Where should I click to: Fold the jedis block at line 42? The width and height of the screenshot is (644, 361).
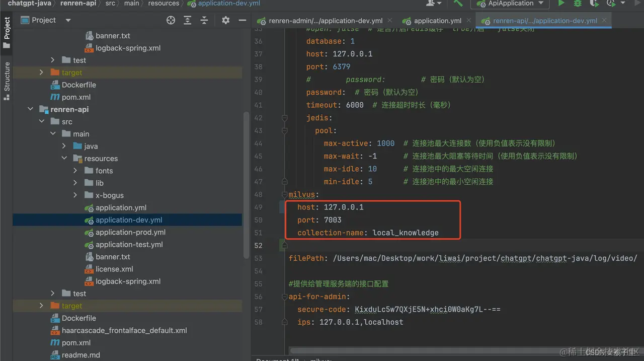(x=284, y=118)
